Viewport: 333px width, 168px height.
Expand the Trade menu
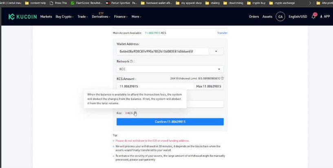tap(83, 17)
